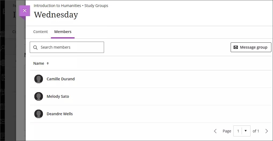Go to the previous page arrow
273x141 pixels.
pyautogui.click(x=215, y=131)
